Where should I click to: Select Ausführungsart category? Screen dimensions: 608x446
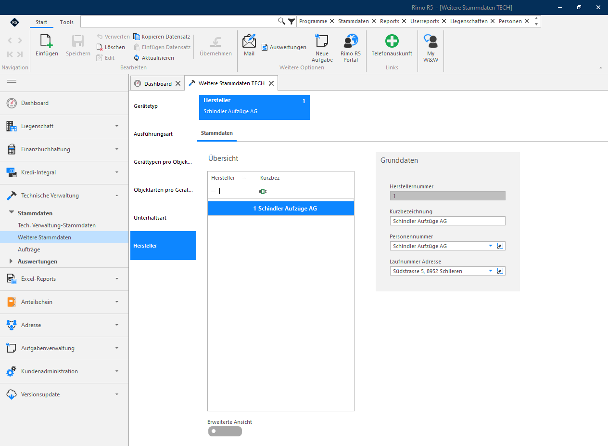click(163, 134)
